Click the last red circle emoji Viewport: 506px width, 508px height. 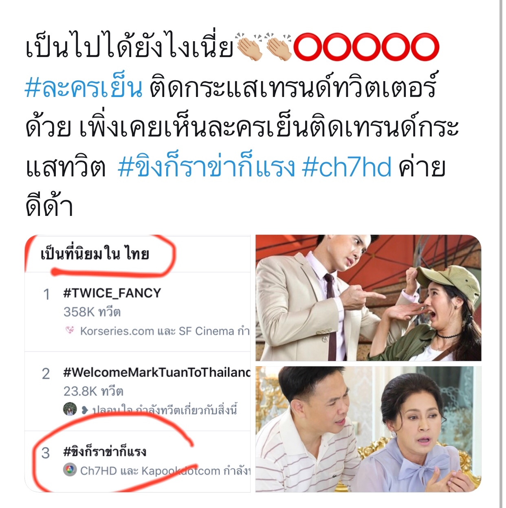(x=425, y=48)
